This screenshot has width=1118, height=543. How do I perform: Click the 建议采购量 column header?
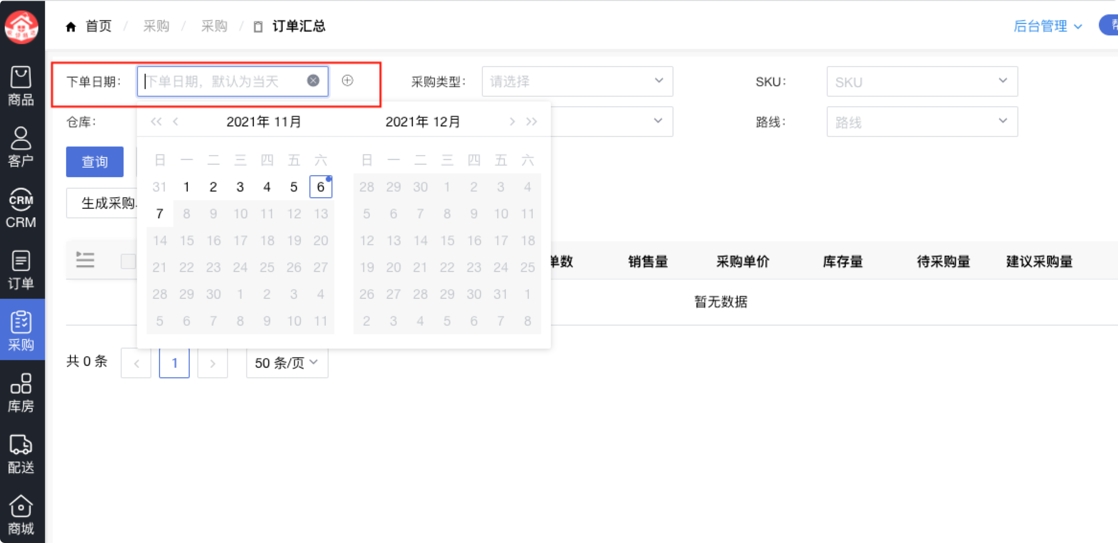pos(1039,261)
